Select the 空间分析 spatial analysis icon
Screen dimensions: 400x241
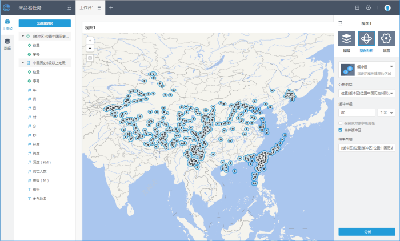[366, 39]
